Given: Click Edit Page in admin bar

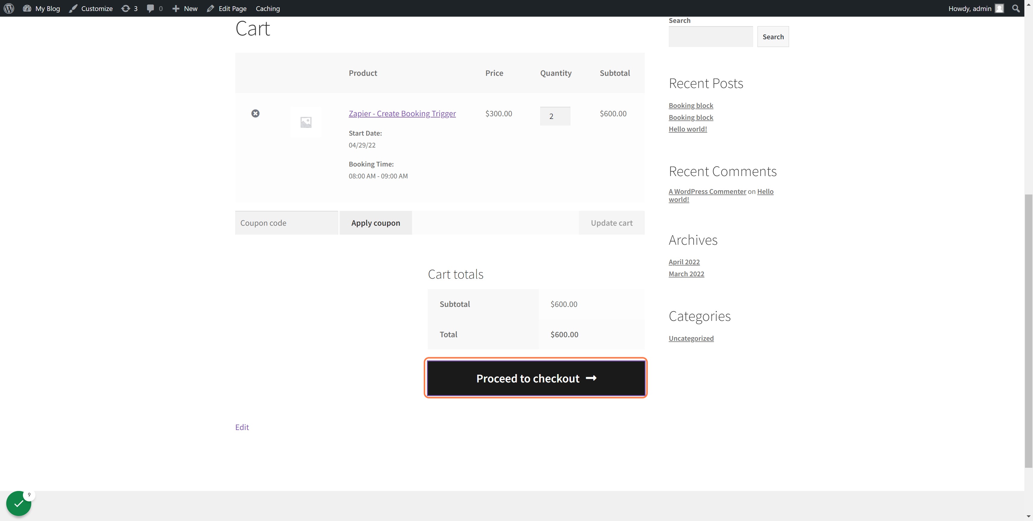Looking at the screenshot, I should pos(227,8).
